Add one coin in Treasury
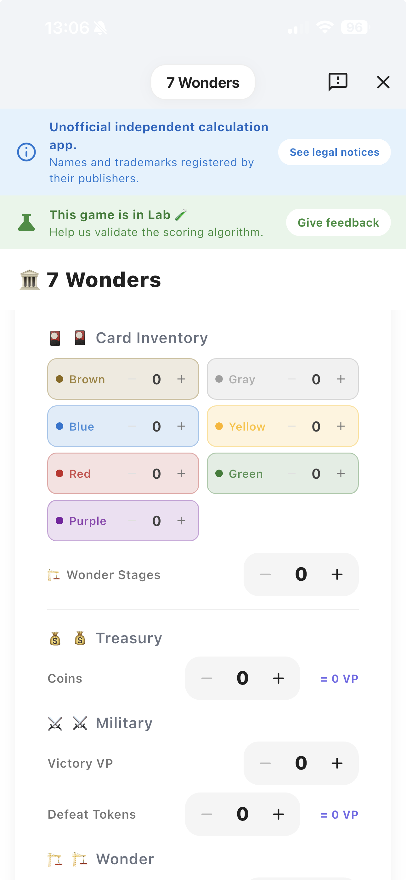Image resolution: width=406 pixels, height=880 pixels. [278, 679]
